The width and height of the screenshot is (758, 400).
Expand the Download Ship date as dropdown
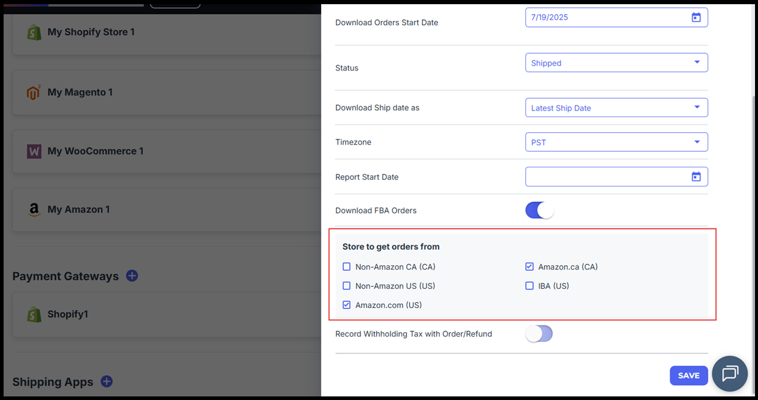(x=616, y=108)
